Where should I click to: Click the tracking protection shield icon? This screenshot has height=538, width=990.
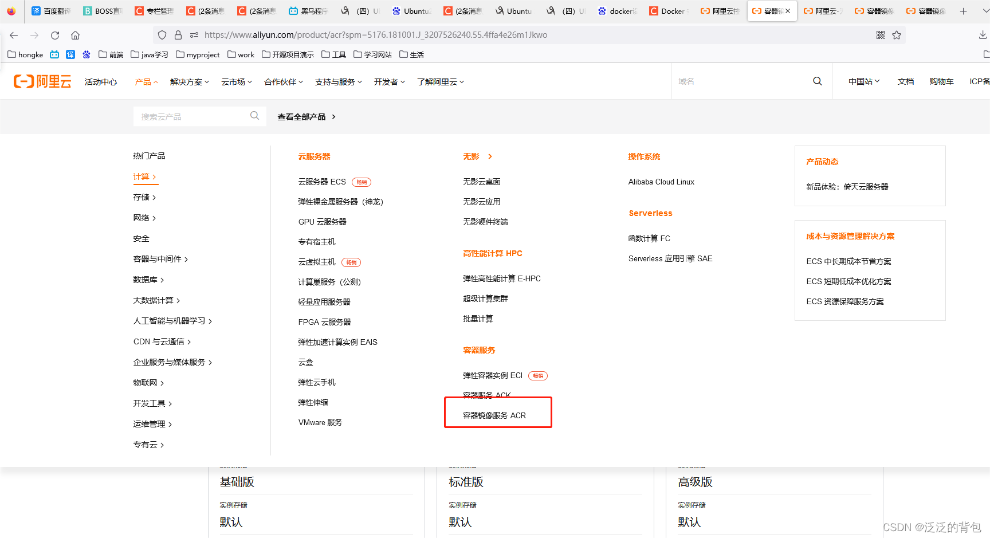click(162, 35)
